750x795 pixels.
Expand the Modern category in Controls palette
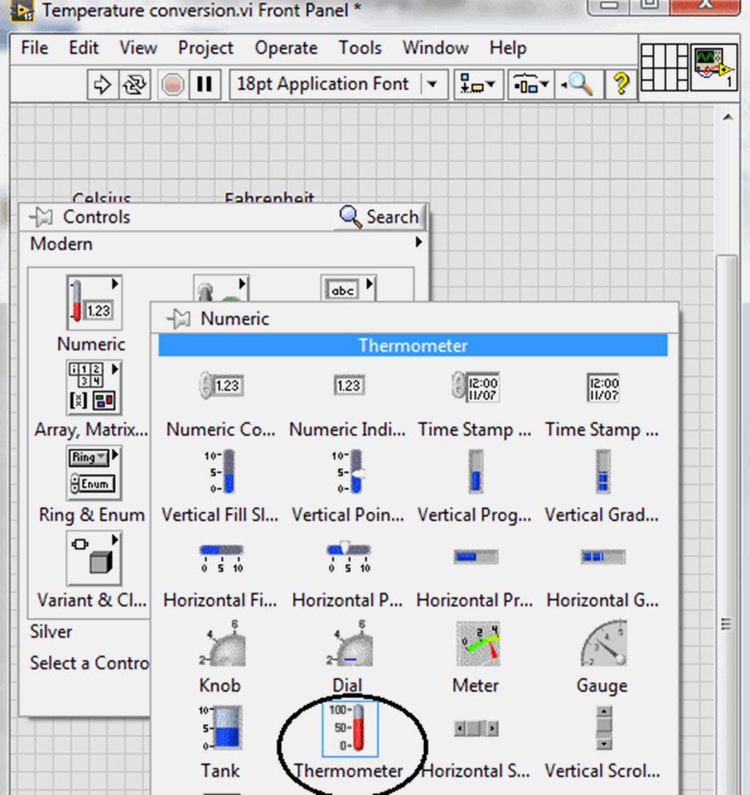coord(62,243)
